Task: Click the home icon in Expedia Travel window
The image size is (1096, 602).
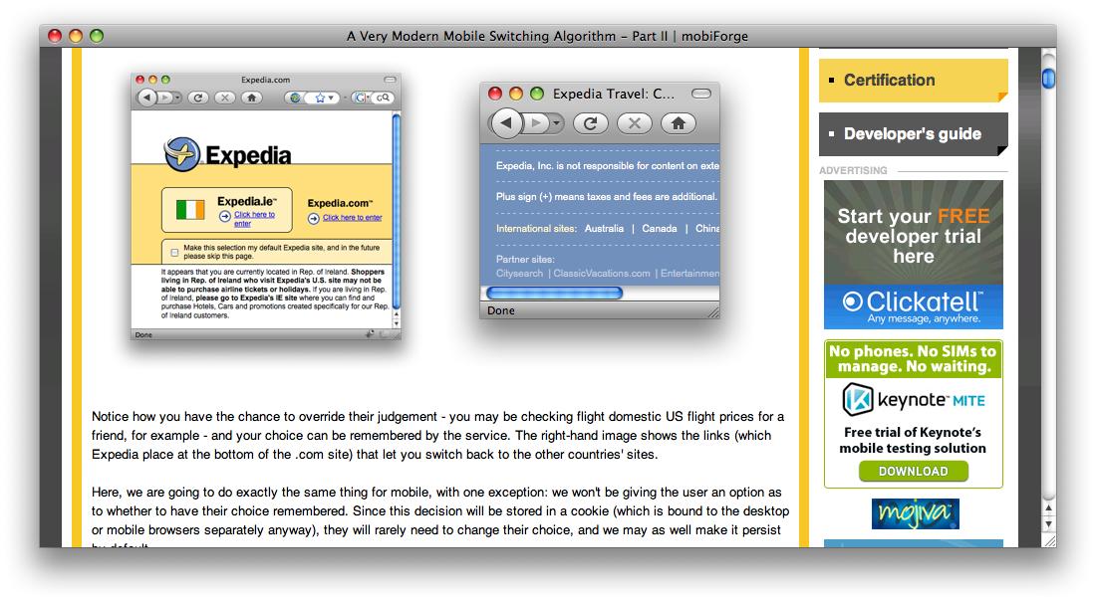Action: (x=678, y=123)
